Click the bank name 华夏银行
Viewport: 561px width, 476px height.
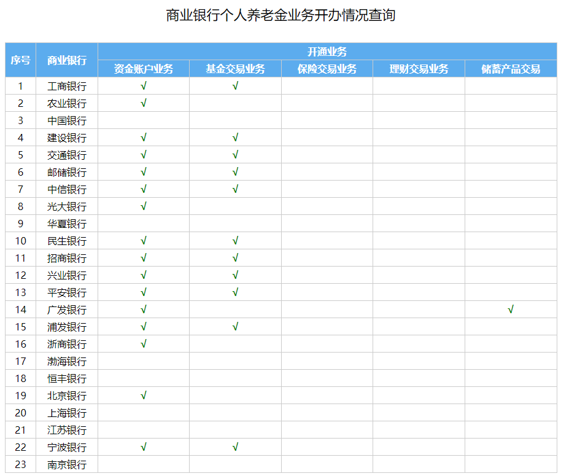[x=67, y=224]
